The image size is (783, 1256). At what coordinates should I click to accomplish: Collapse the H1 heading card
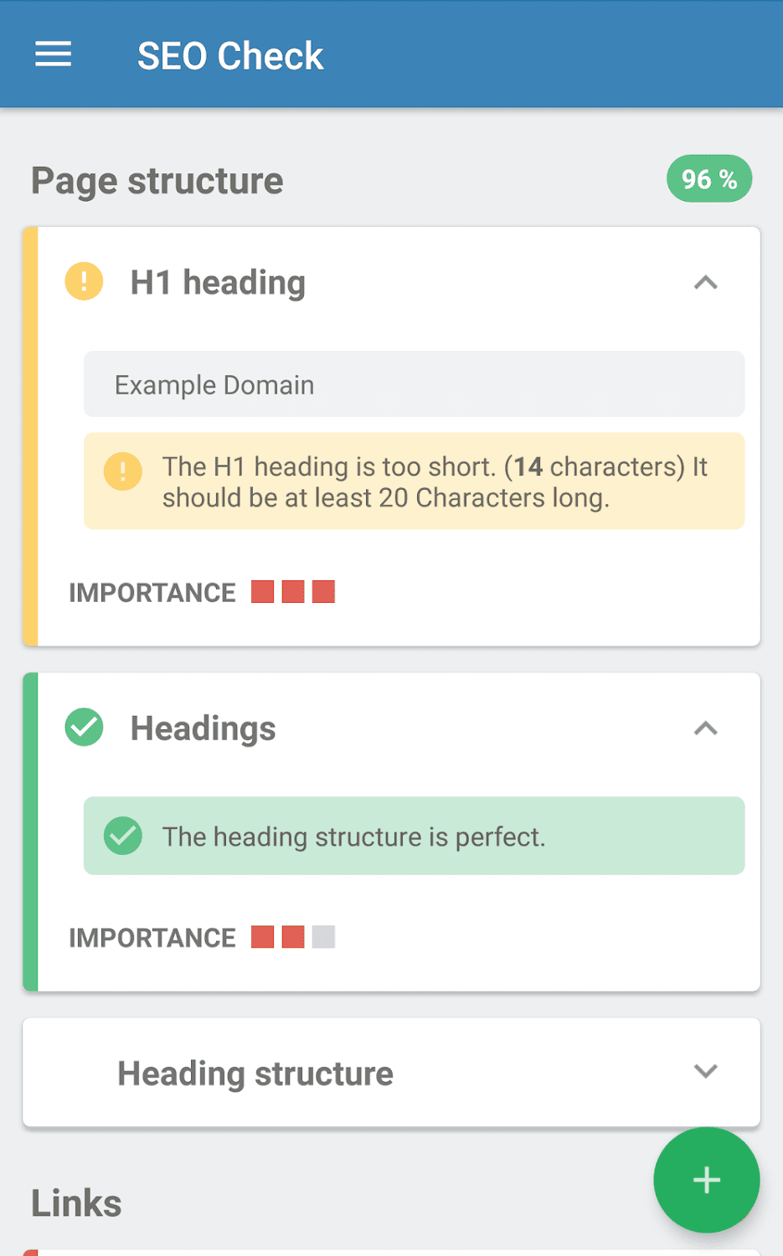tap(705, 283)
